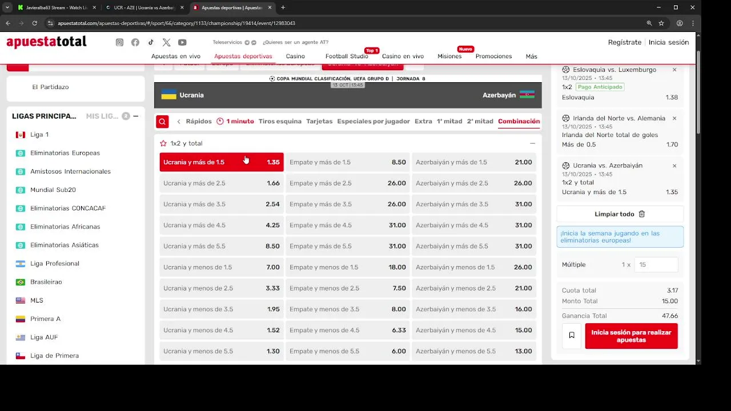The height and width of the screenshot is (411, 731).
Task: Switch to the Mis Ligas tab
Action: 102,116
